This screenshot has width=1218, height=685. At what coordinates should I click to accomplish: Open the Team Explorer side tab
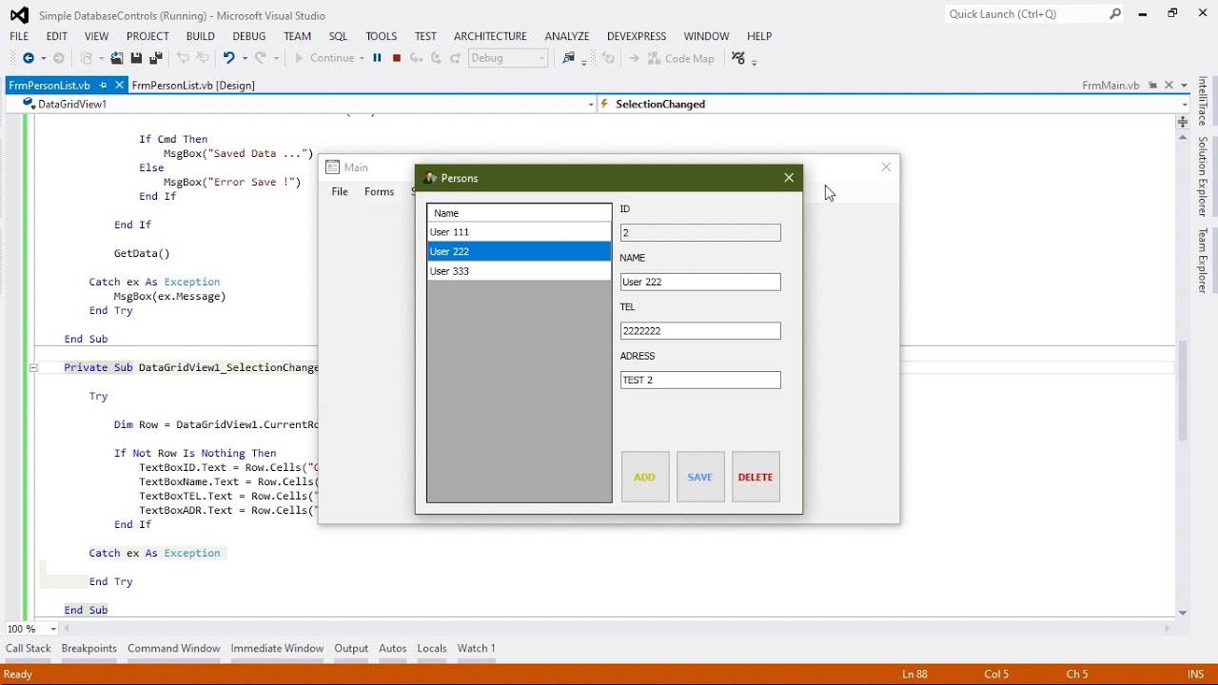pos(1203,261)
